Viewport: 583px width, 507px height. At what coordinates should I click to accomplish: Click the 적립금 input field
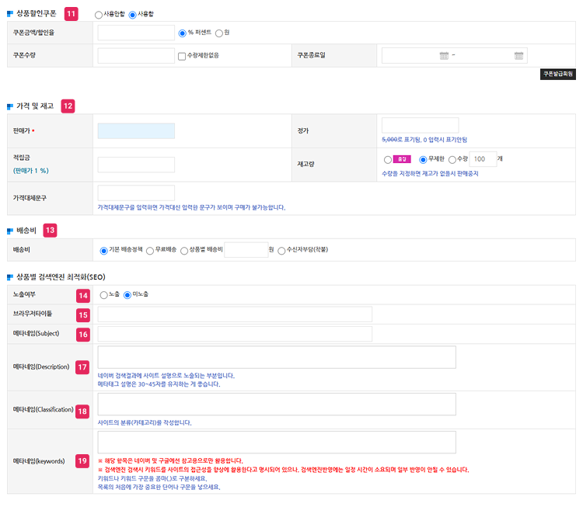136,165
